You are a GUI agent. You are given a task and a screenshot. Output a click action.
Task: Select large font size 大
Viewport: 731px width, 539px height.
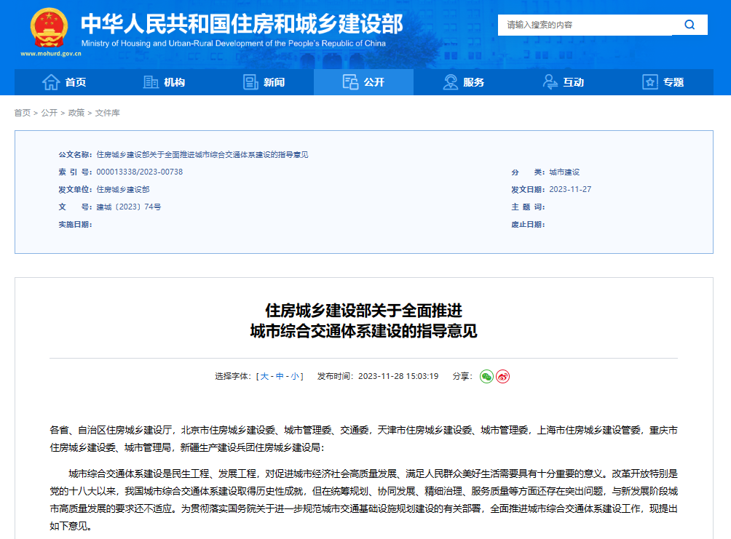(264, 376)
